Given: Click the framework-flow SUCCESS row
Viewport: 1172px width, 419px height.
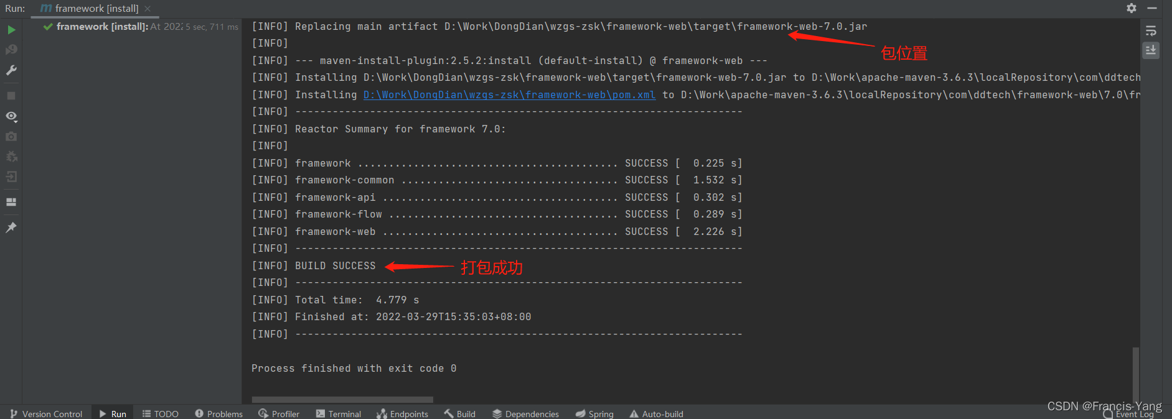Looking at the screenshot, I should pos(497,214).
